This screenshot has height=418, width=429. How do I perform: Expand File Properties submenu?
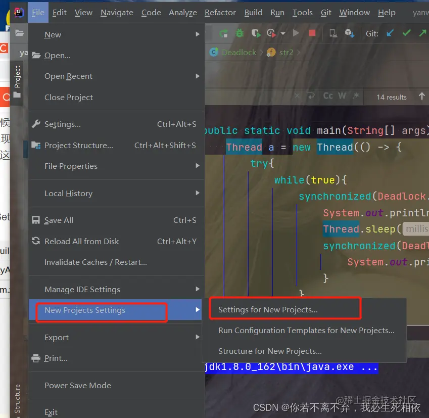point(117,166)
